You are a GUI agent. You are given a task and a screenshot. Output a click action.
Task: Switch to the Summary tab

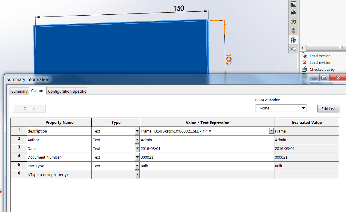pos(19,91)
